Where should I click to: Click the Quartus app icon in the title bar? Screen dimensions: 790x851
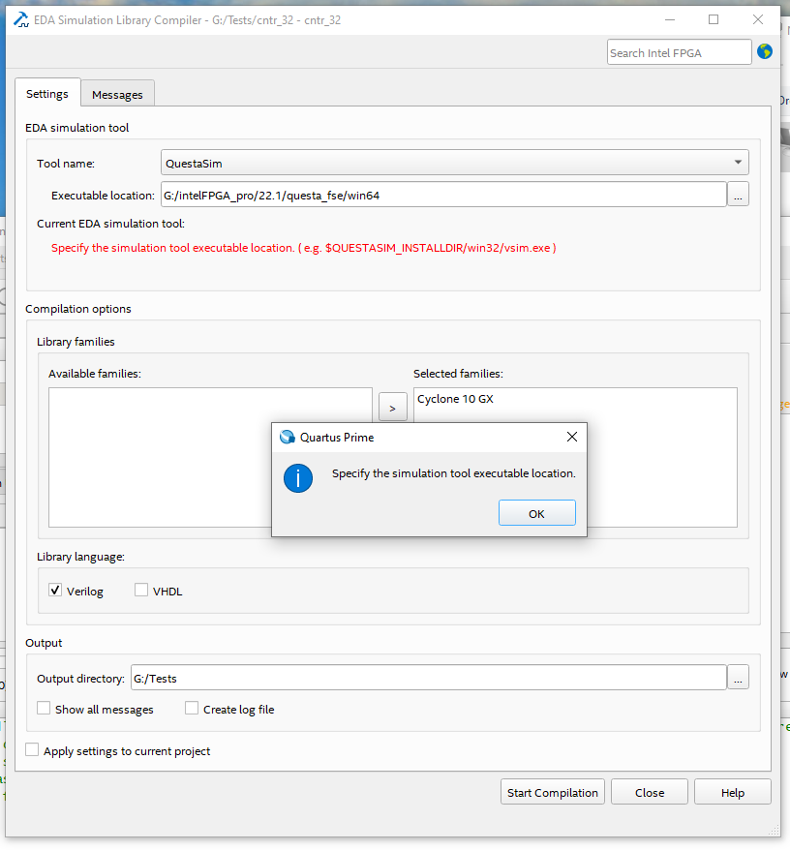[21, 20]
